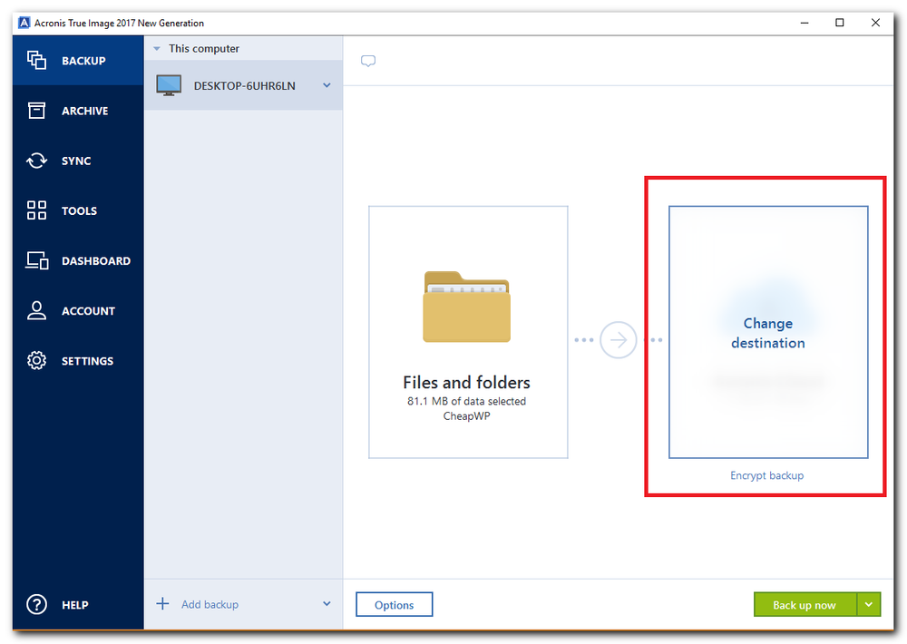
Task: Click the CheapWP folder name text
Action: coord(466,416)
